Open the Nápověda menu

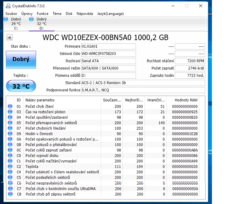(85, 14)
